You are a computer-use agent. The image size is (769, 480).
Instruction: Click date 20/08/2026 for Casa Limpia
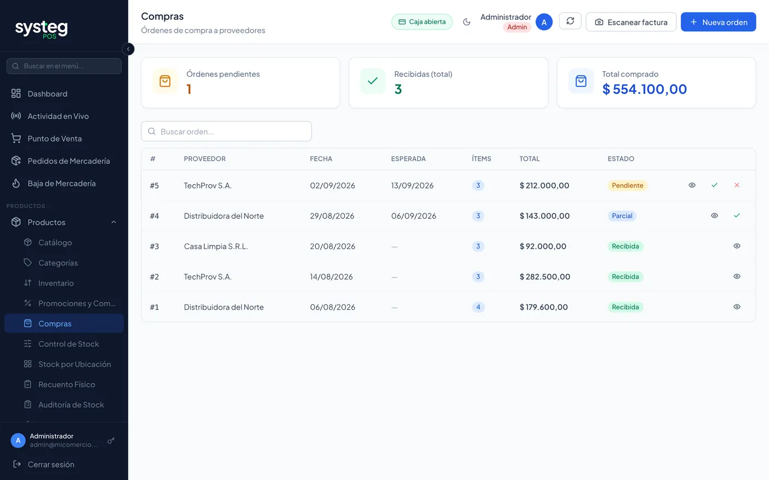point(333,246)
